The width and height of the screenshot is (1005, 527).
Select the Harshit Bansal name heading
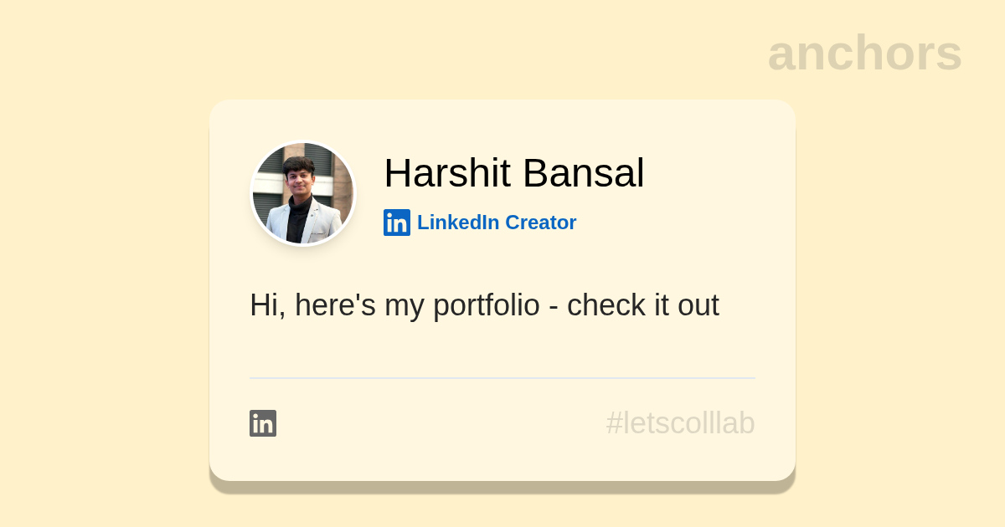click(x=513, y=173)
